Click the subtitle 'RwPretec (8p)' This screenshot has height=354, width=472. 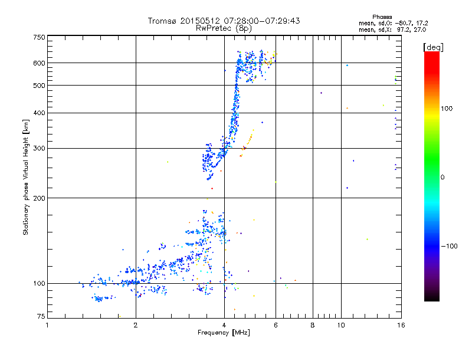[x=224, y=28]
